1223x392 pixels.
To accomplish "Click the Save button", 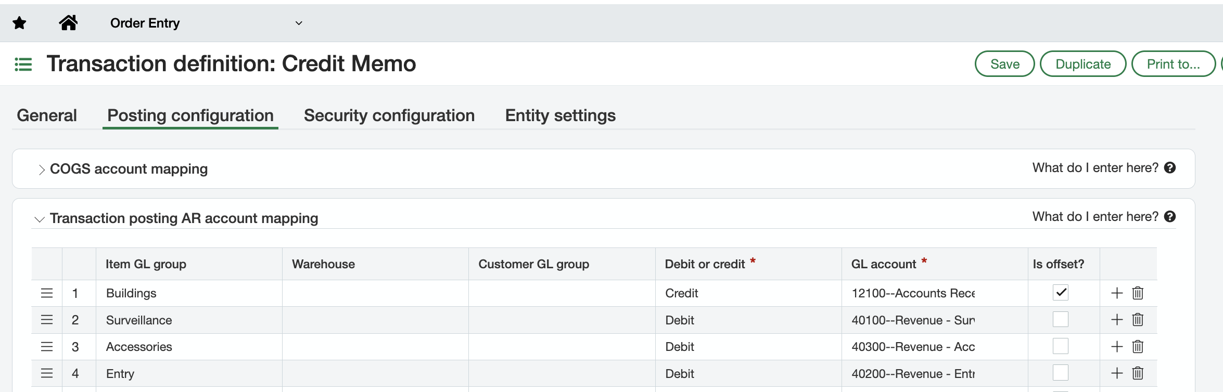I will (x=1004, y=64).
